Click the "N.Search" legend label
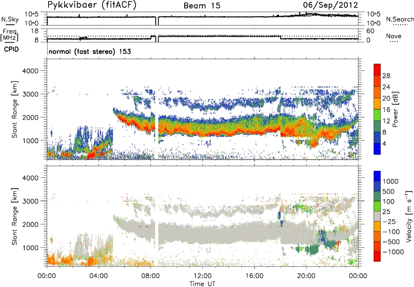Image resolution: width=414 pixels, height=287 pixels. (400, 19)
